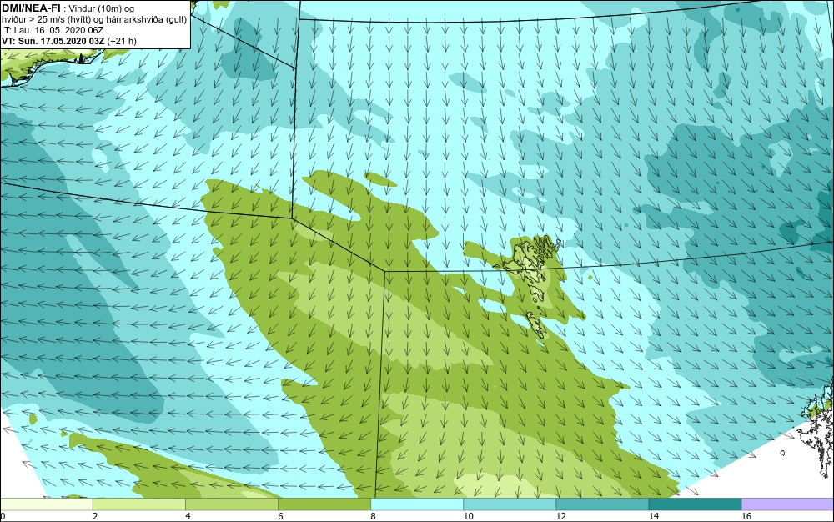The width and height of the screenshot is (834, 522).
Task: Select the olive green 6–8 legend segment
Action: (x=324, y=504)
